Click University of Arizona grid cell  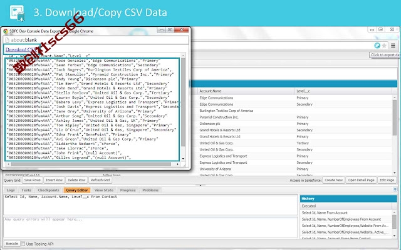246,169
